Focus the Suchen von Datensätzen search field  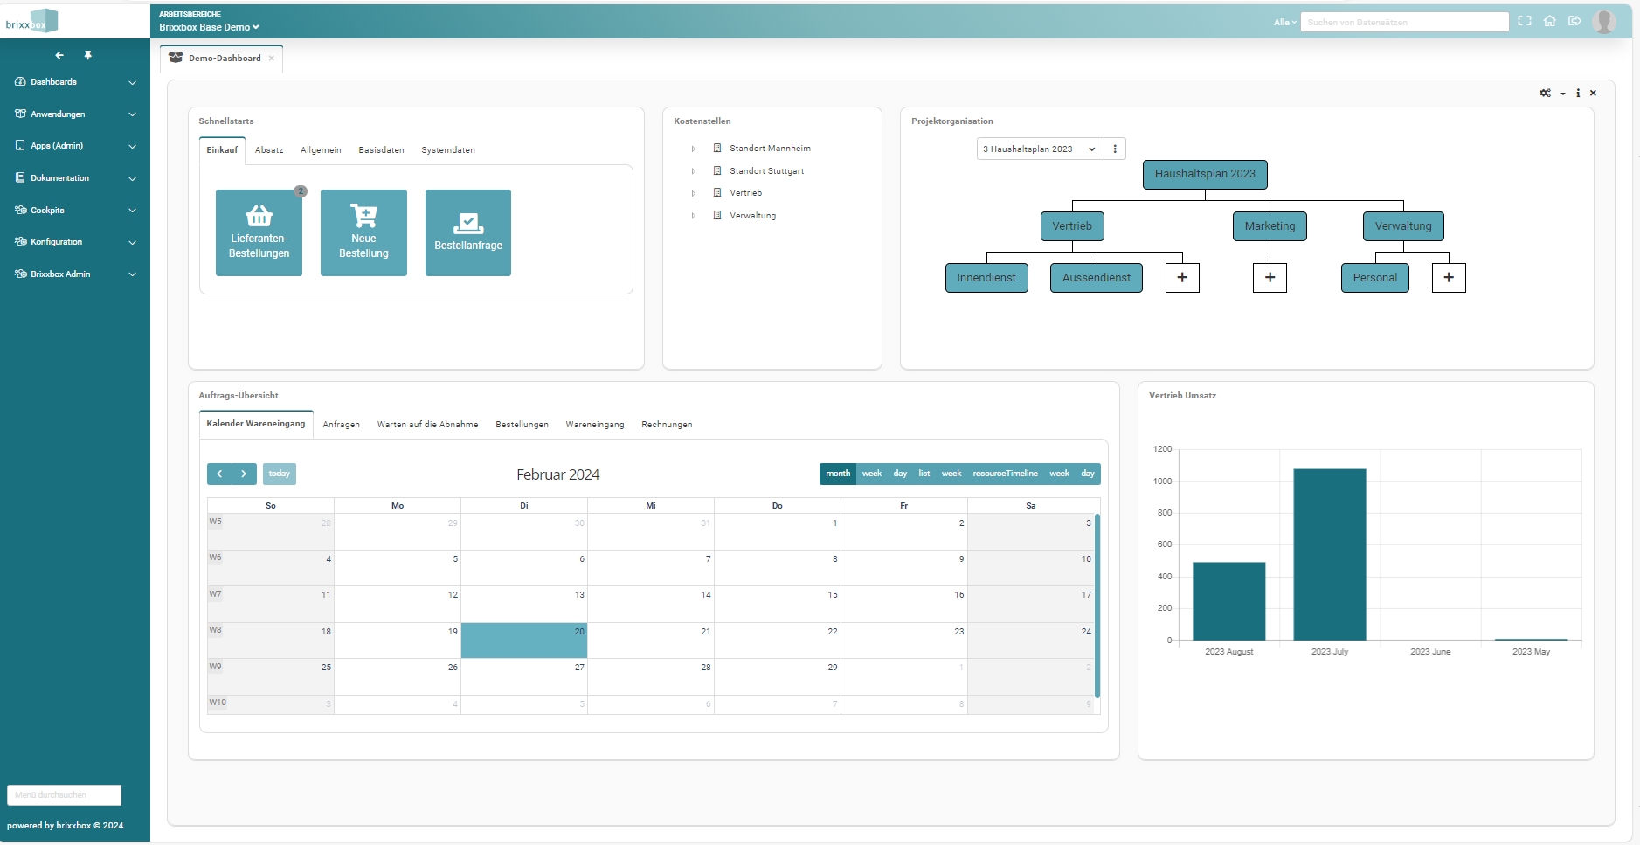[x=1405, y=22]
